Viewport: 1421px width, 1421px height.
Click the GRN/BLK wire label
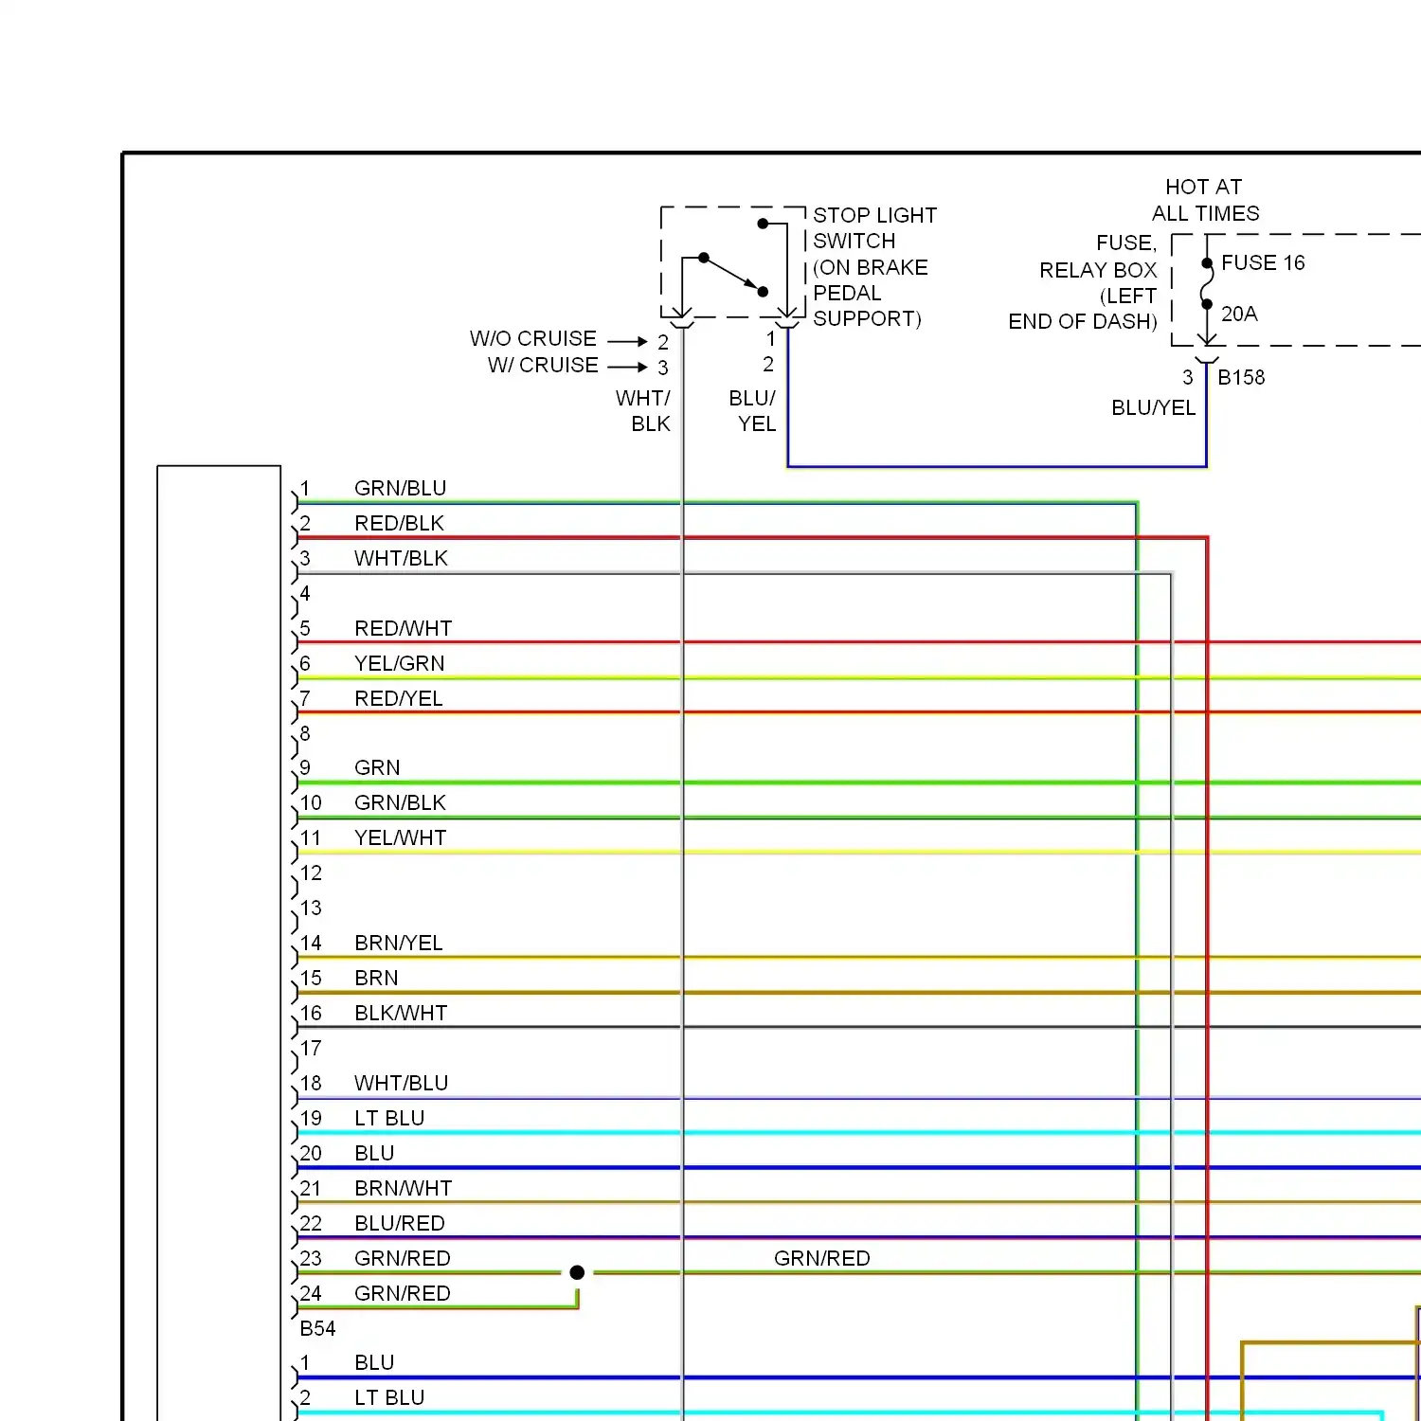pos(400,802)
